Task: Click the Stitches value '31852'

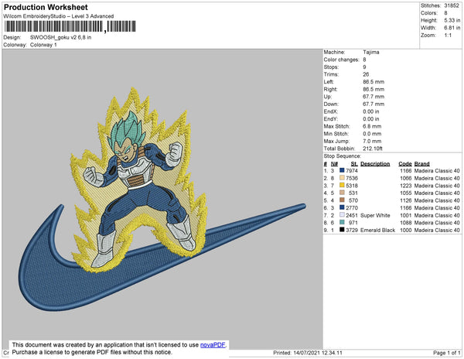Action: (452, 5)
